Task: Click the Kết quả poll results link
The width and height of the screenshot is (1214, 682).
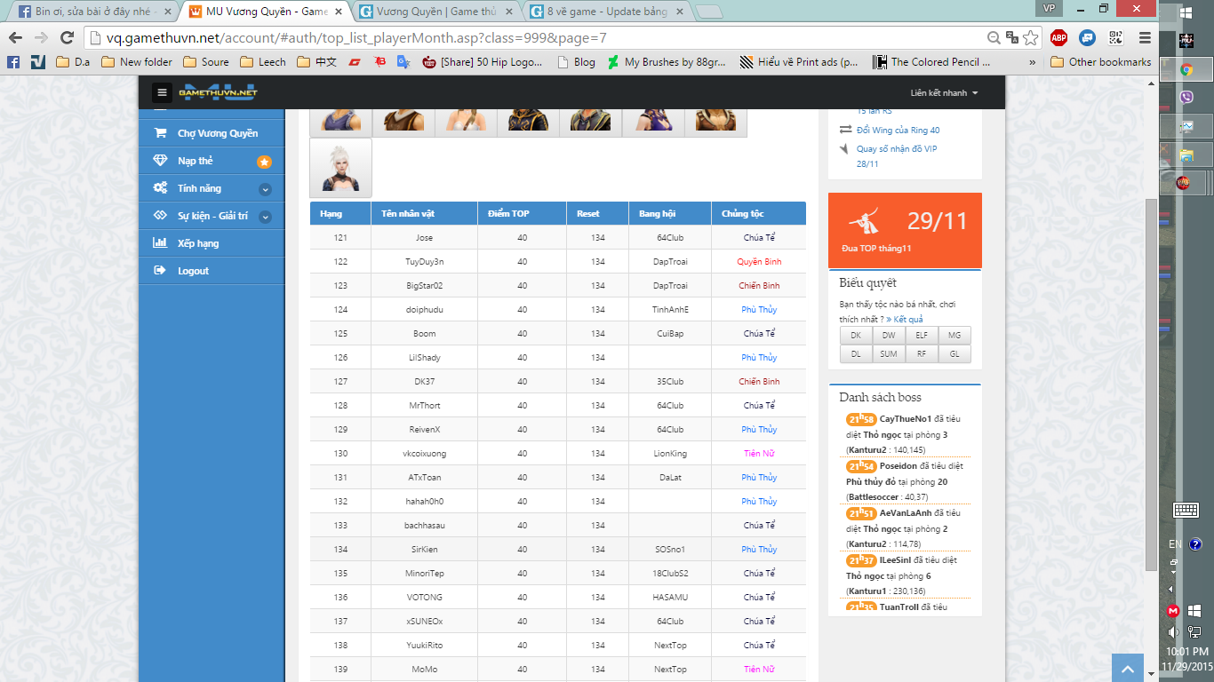Action: point(907,319)
